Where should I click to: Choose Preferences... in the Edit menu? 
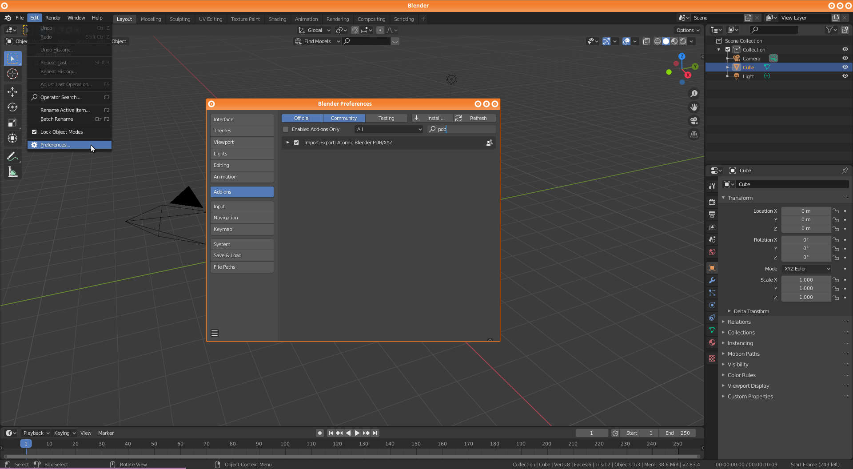pos(69,145)
